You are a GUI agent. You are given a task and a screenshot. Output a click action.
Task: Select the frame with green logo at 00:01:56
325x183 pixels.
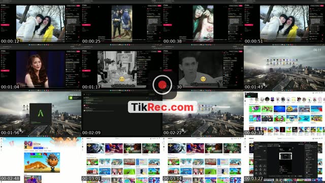point(41,114)
